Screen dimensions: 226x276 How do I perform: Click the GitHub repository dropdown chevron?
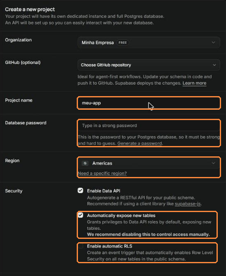pos(214,65)
